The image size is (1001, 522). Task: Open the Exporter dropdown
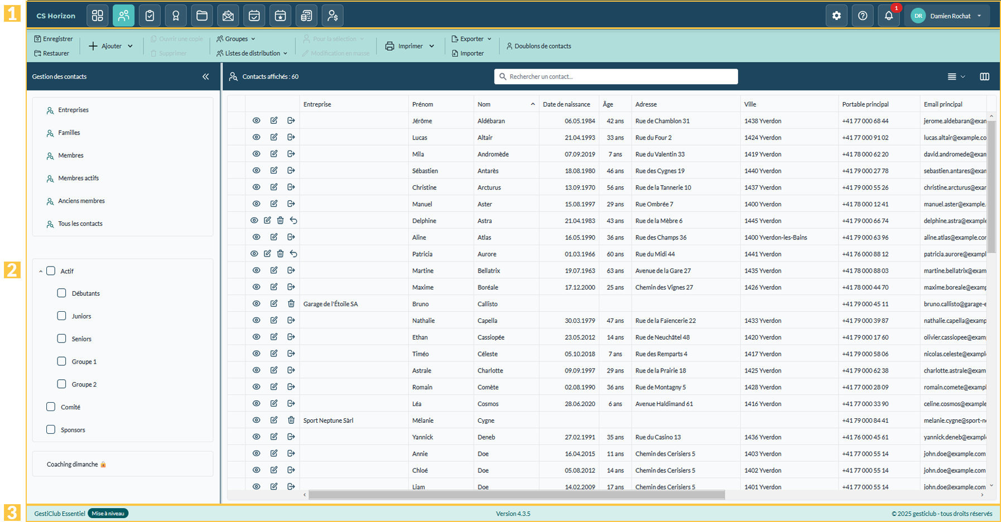pos(471,38)
